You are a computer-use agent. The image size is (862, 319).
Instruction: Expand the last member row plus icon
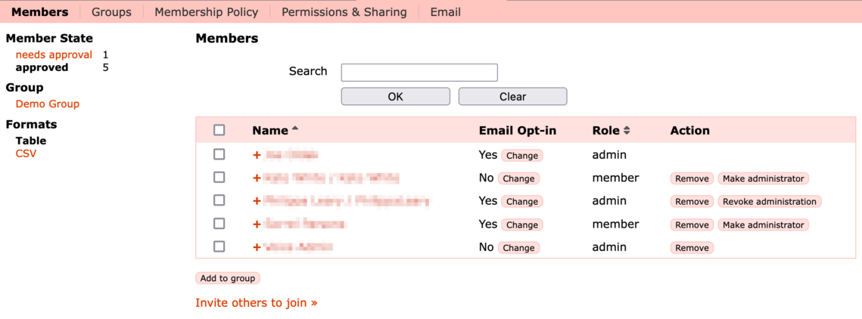[x=257, y=247]
